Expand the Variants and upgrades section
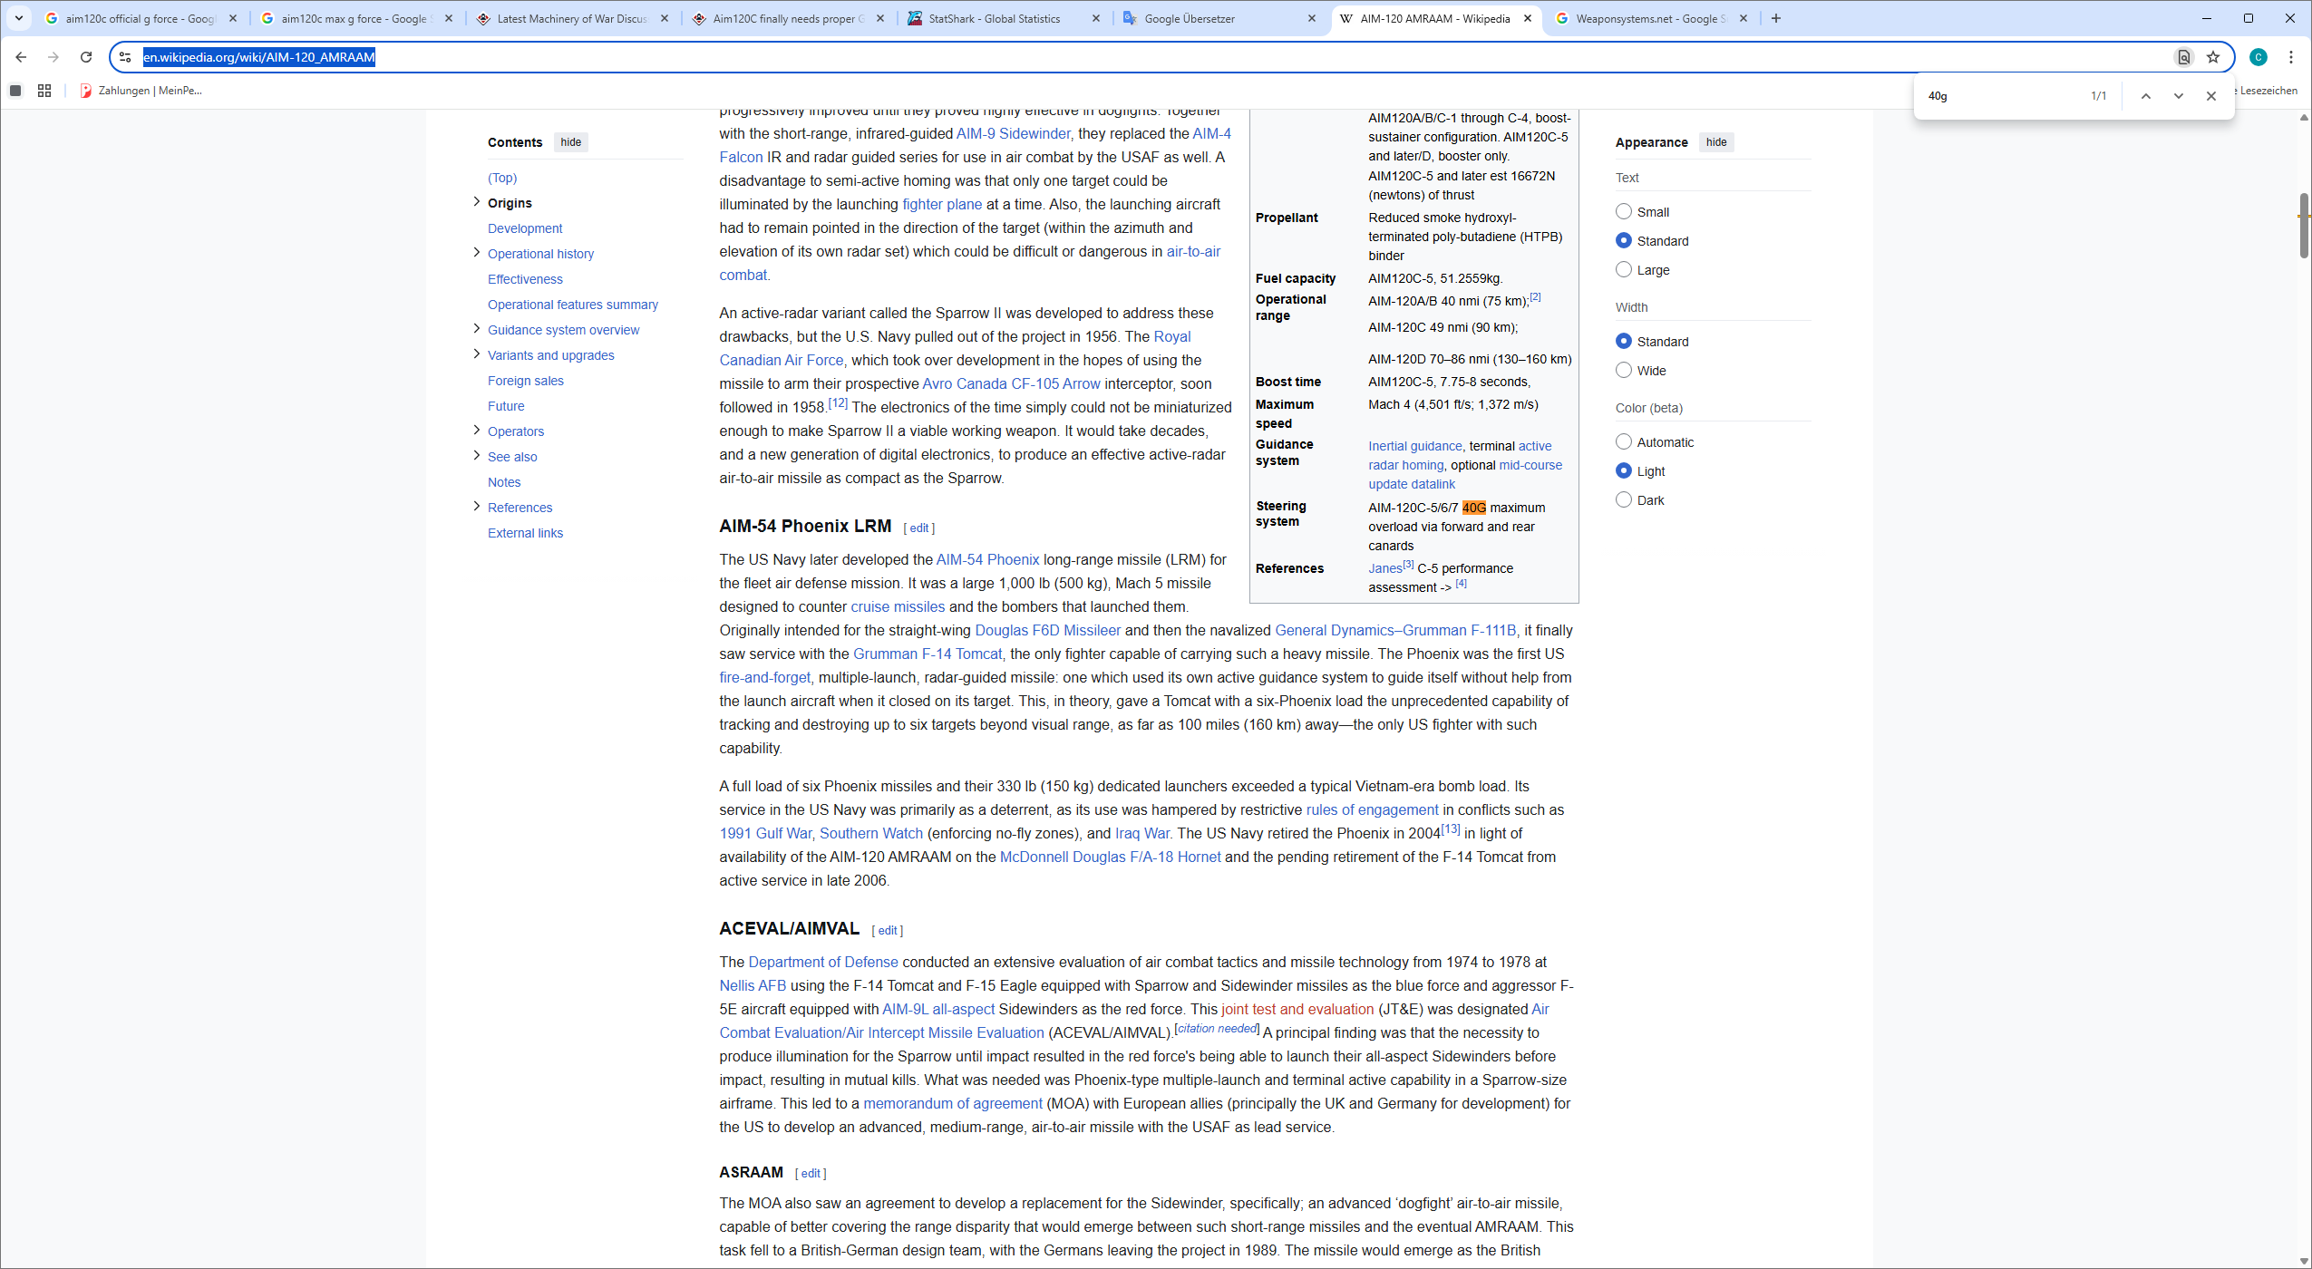This screenshot has width=2312, height=1269. 477,354
